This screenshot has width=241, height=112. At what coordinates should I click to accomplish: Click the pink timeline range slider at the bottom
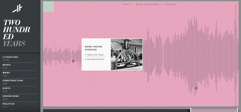[x=214, y=110]
